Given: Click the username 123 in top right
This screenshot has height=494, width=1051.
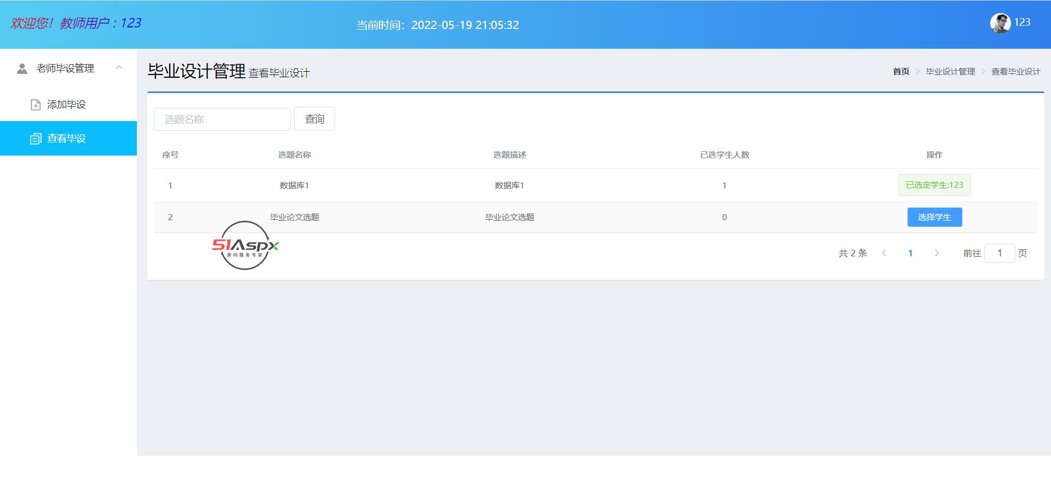Looking at the screenshot, I should pyautogui.click(x=1022, y=22).
